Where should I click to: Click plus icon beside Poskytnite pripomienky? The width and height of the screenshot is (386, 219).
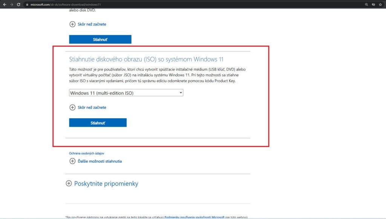(x=69, y=184)
